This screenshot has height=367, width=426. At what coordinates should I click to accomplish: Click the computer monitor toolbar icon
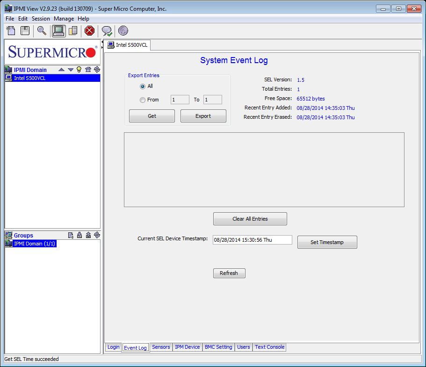tap(58, 31)
